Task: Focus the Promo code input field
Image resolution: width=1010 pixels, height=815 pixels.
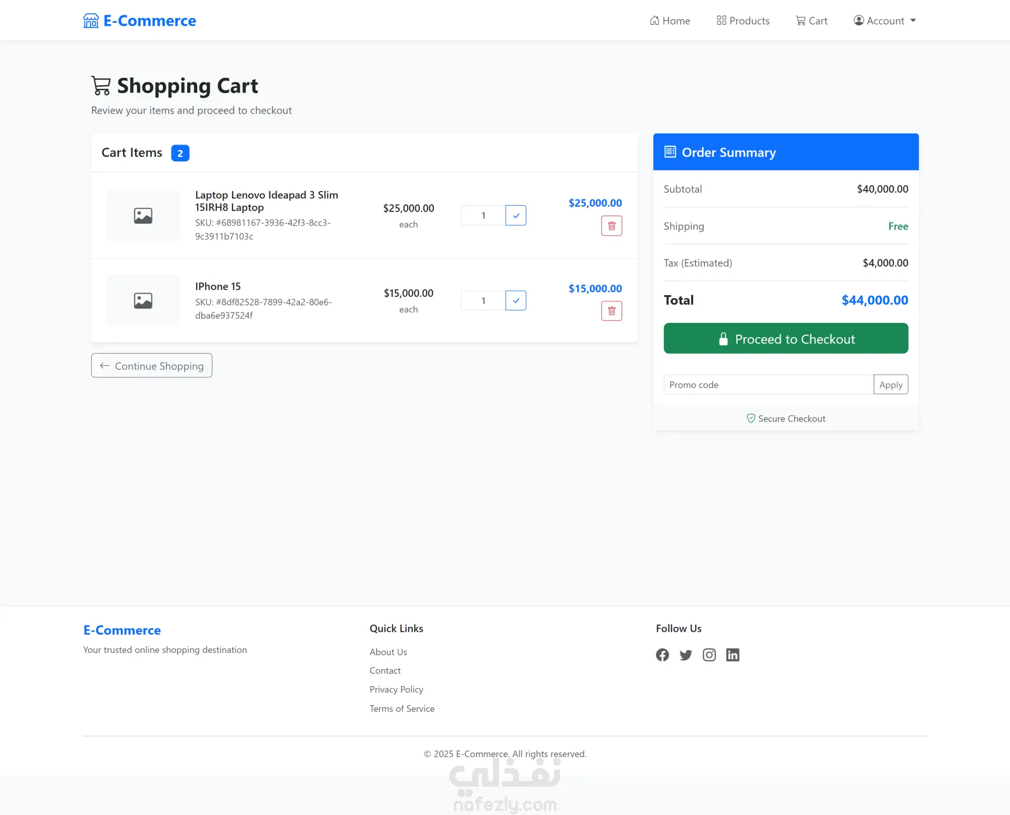Action: pos(768,385)
